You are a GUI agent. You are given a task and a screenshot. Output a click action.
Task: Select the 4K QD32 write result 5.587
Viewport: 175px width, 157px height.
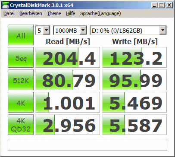(134, 125)
